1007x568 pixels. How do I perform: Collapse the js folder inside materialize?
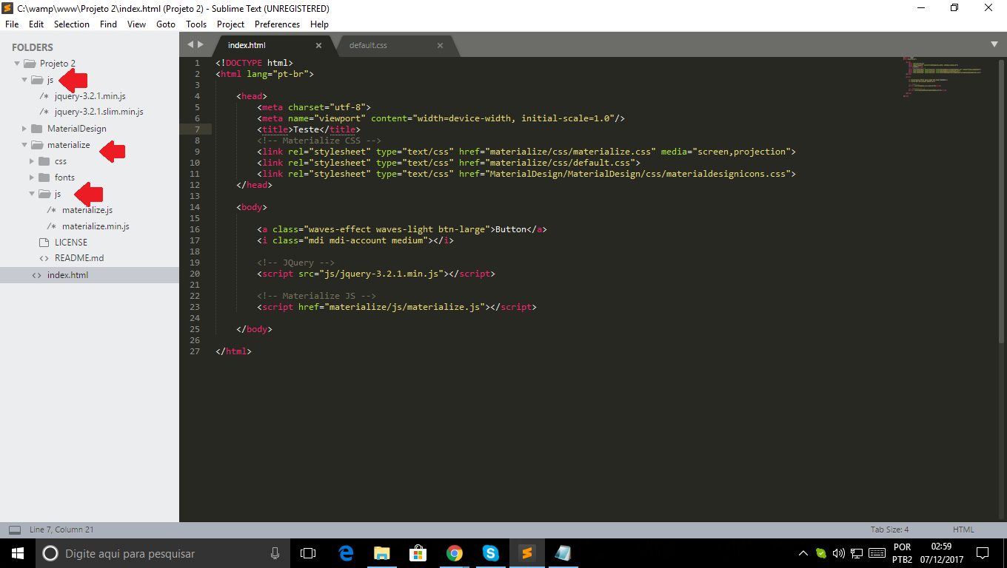pyautogui.click(x=31, y=194)
